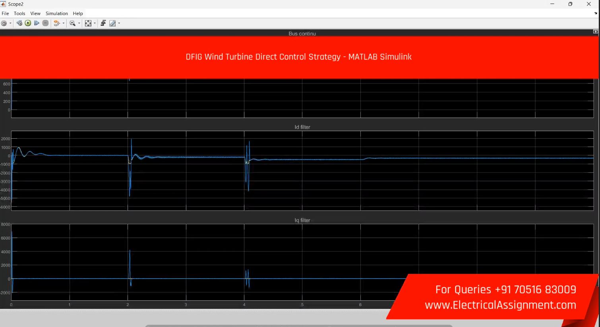The height and width of the screenshot is (327, 600).
Task: Click inside the Iq filter plot area
Action: pyautogui.click(x=302, y=262)
